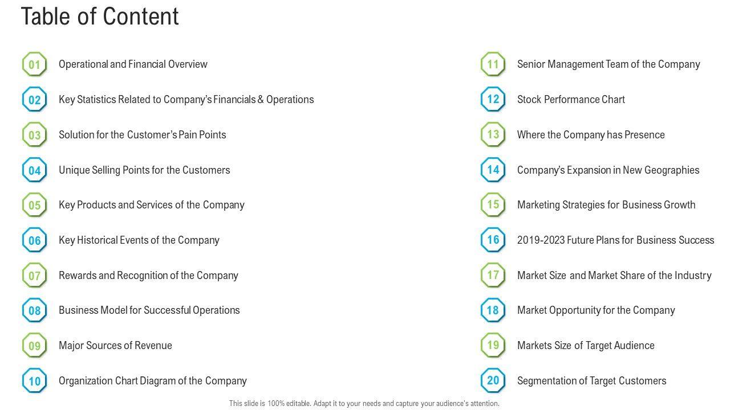The image size is (730, 410).
Task: Select Stock Performance Chart entry
Action: coord(571,100)
